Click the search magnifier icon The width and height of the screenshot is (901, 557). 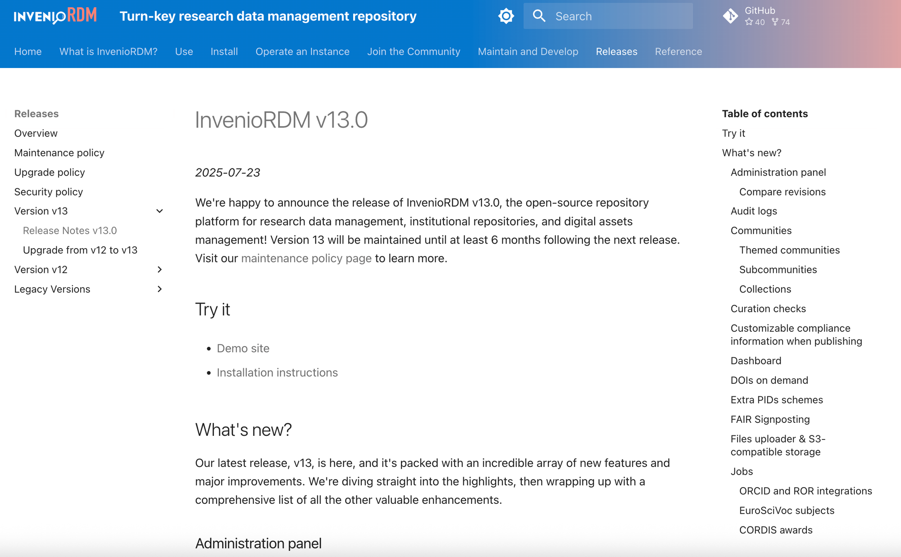(x=539, y=16)
